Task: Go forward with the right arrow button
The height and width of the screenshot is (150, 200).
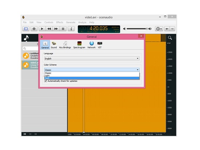Action: 172,29
